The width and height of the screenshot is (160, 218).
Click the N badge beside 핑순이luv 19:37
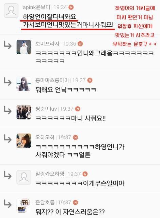click(78, 109)
